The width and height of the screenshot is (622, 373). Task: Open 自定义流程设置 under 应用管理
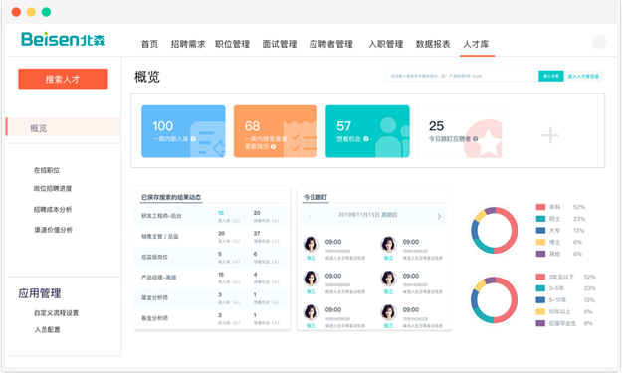[x=57, y=313]
